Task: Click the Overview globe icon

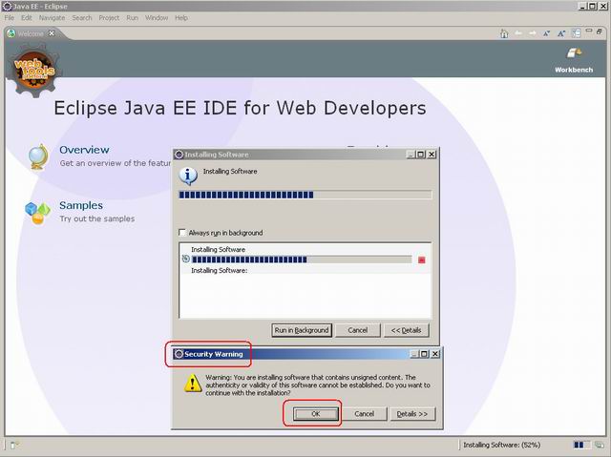Action: [38, 156]
